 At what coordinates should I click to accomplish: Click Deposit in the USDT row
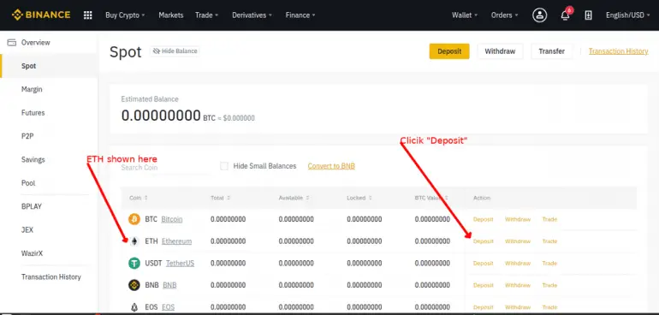click(x=483, y=264)
